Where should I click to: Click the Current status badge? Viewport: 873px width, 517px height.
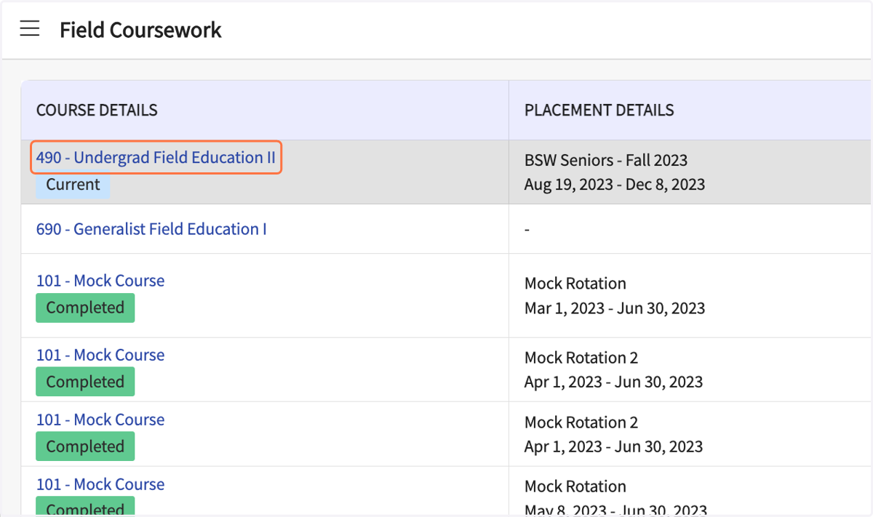73,185
